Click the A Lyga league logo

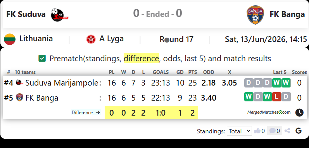click(x=91, y=39)
